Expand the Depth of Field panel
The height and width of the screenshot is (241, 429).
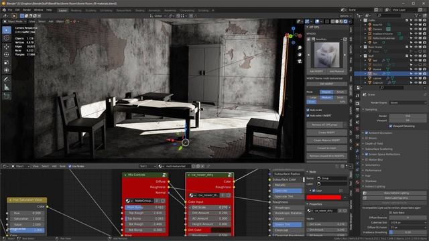pyautogui.click(x=374, y=143)
